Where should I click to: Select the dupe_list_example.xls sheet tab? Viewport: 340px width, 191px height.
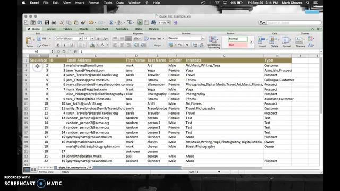point(72,168)
